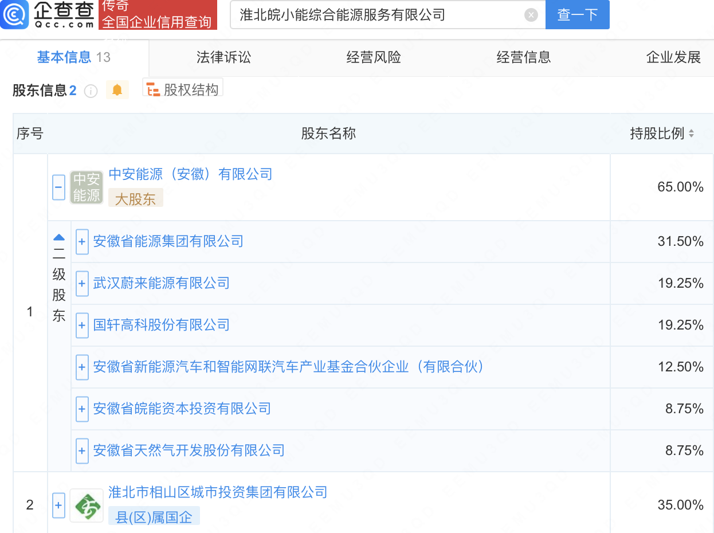This screenshot has width=714, height=533.
Task: Open 安徽省天然气开发股份有限公司 link
Action: click(x=189, y=450)
